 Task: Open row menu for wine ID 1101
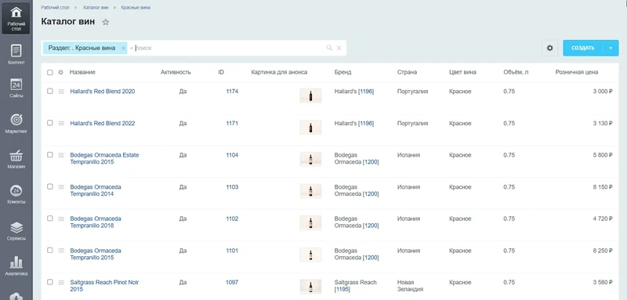(61, 251)
